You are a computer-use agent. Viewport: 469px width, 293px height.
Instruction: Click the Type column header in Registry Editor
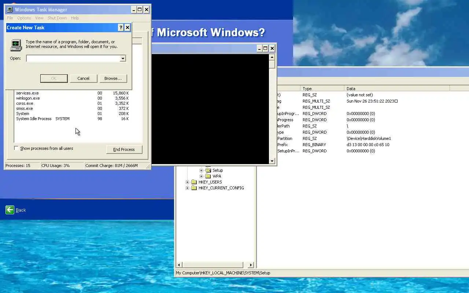(322, 89)
